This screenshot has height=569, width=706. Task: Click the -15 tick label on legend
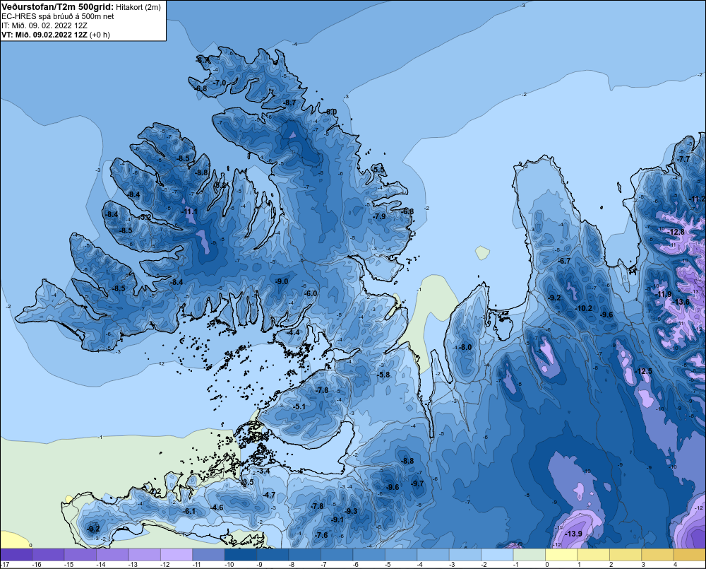[x=69, y=565]
